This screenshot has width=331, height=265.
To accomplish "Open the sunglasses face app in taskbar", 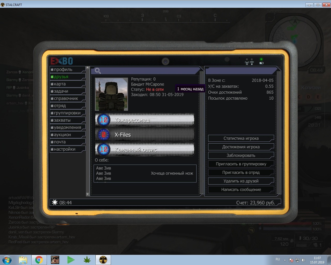I will 55,260.
